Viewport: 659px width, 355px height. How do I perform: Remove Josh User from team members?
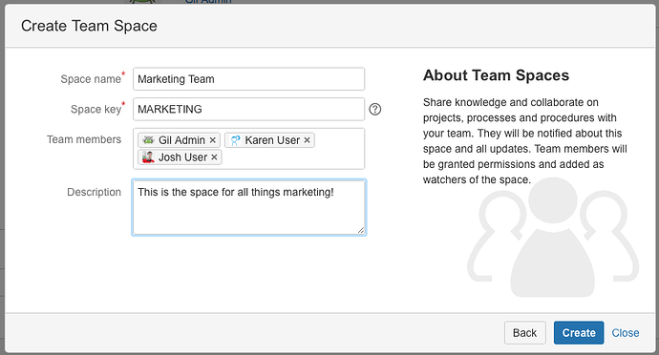pyautogui.click(x=214, y=157)
